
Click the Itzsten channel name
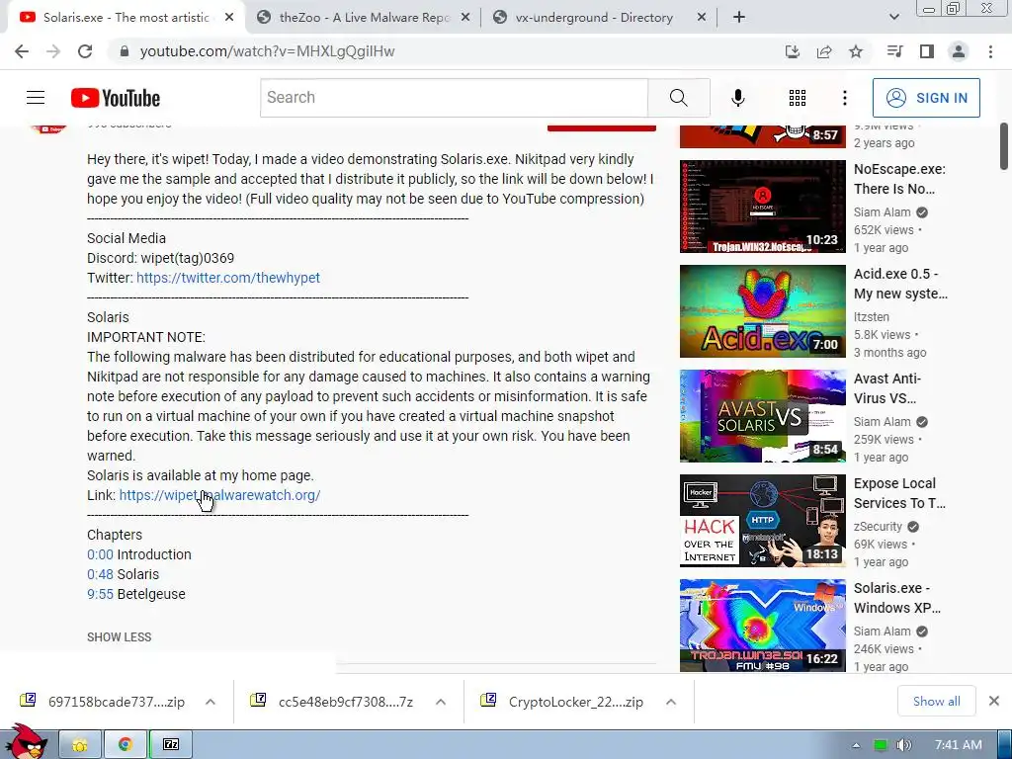[872, 317]
